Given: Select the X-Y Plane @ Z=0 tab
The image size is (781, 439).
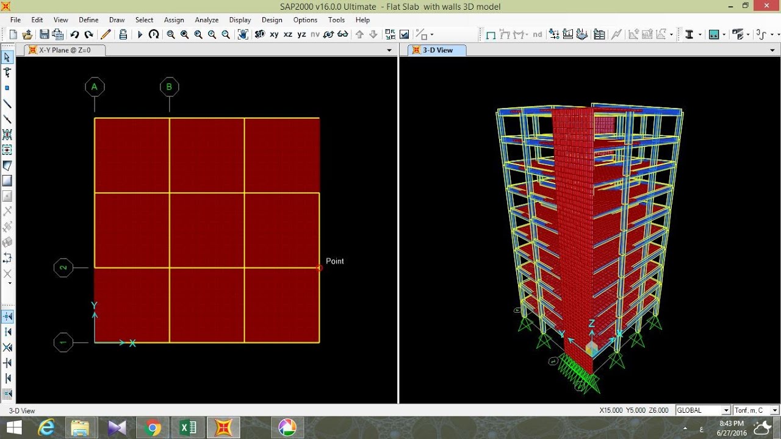Looking at the screenshot, I should (64, 50).
